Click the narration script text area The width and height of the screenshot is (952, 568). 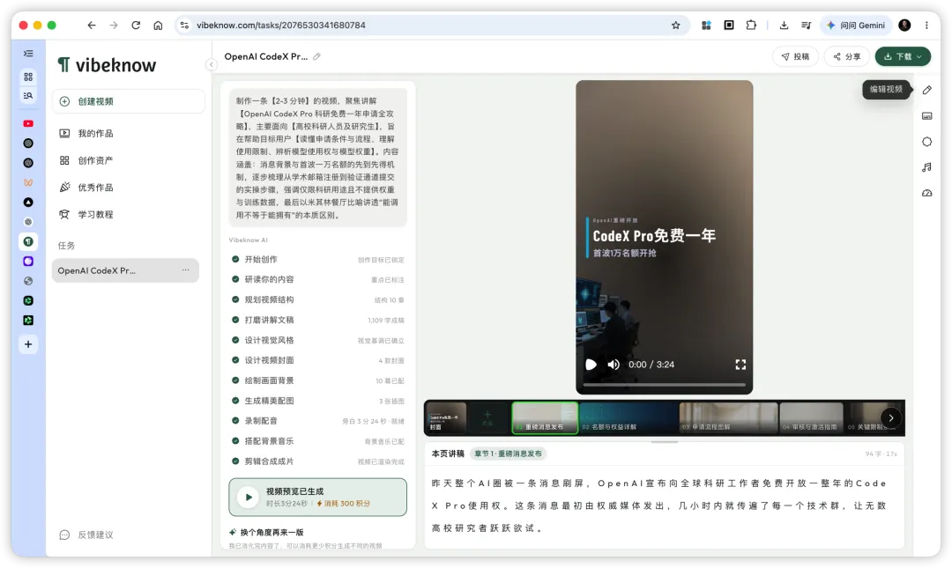[x=659, y=505]
